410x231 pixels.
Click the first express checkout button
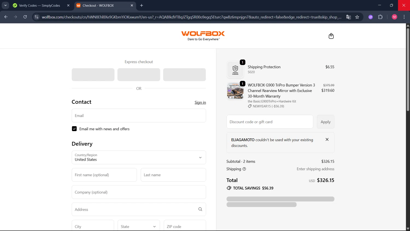point(93,75)
